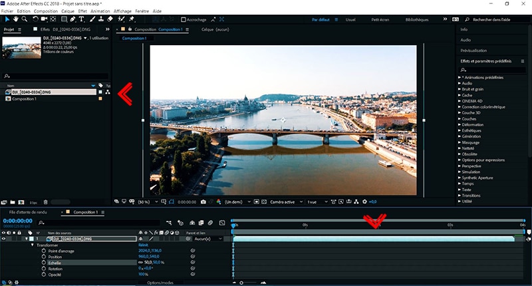Select the Rotation tool
Image resolution: width=532 pixels, height=286 pixels.
pyautogui.click(x=34, y=19)
